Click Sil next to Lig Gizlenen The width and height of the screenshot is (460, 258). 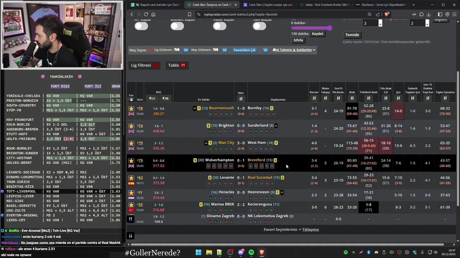(186, 50)
